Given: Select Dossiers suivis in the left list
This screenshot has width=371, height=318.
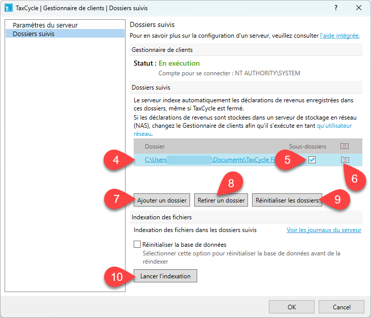Looking at the screenshot, I should click(65, 34).
